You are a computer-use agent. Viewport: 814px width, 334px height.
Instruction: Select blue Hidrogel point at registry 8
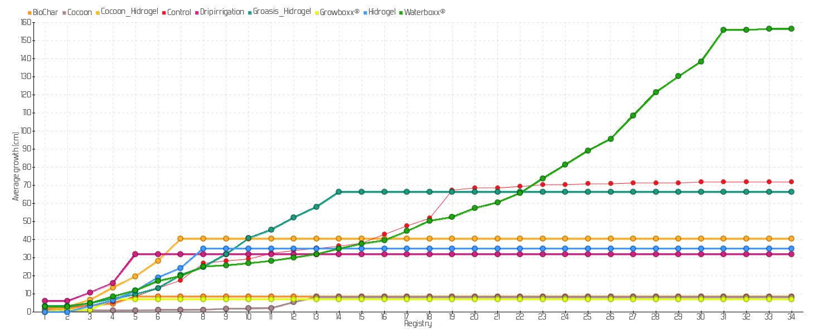click(203, 249)
